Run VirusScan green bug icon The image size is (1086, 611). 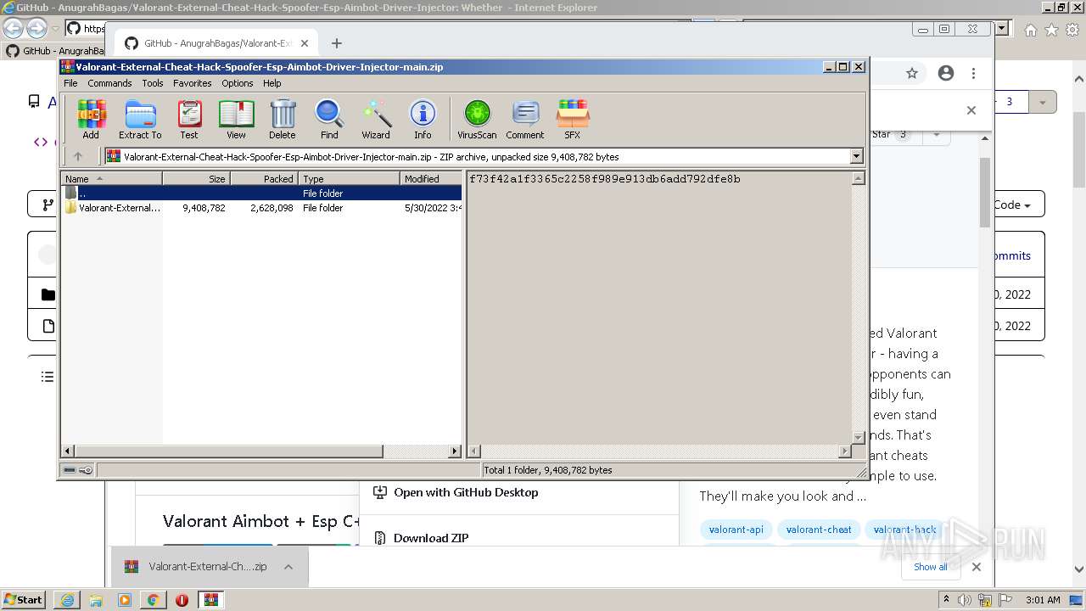477,119
